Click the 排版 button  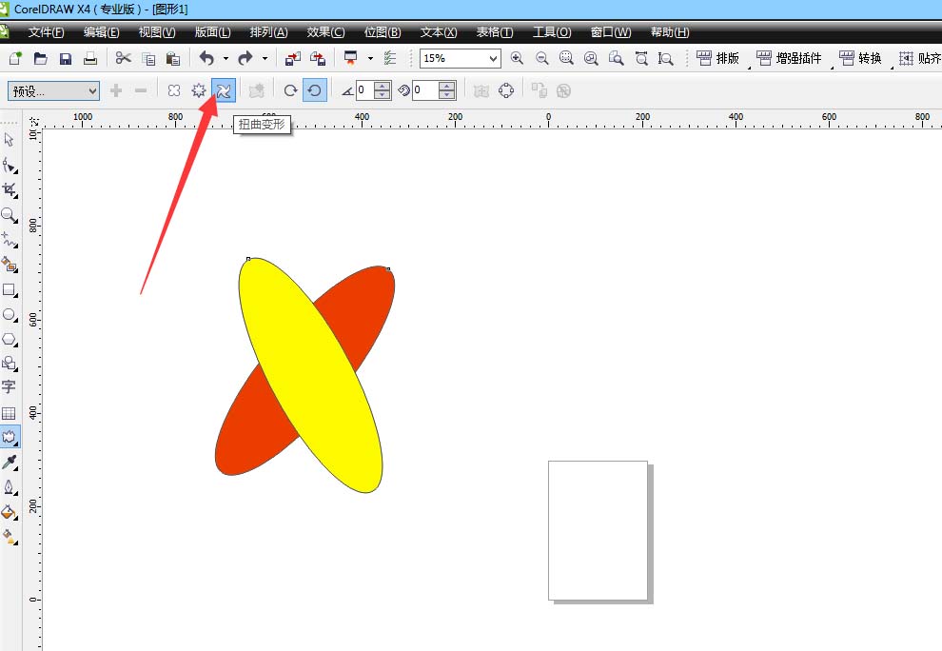(718, 59)
